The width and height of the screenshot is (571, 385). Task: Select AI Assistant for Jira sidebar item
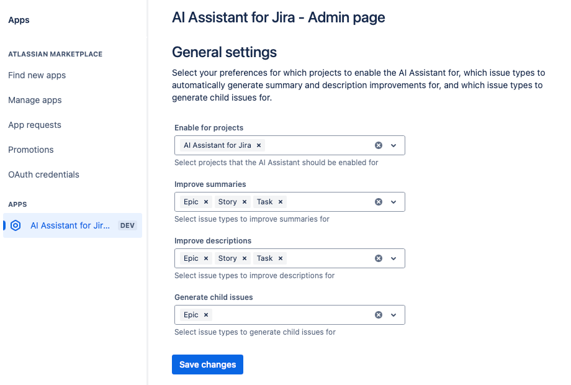73,225
